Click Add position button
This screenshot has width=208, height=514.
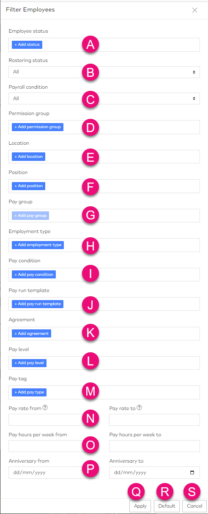(x=28, y=186)
